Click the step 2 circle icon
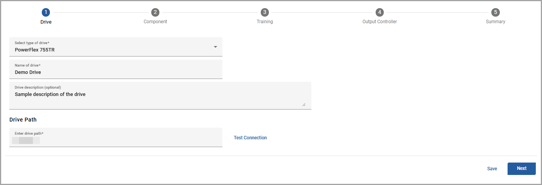This screenshot has width=542, height=185. (x=155, y=12)
